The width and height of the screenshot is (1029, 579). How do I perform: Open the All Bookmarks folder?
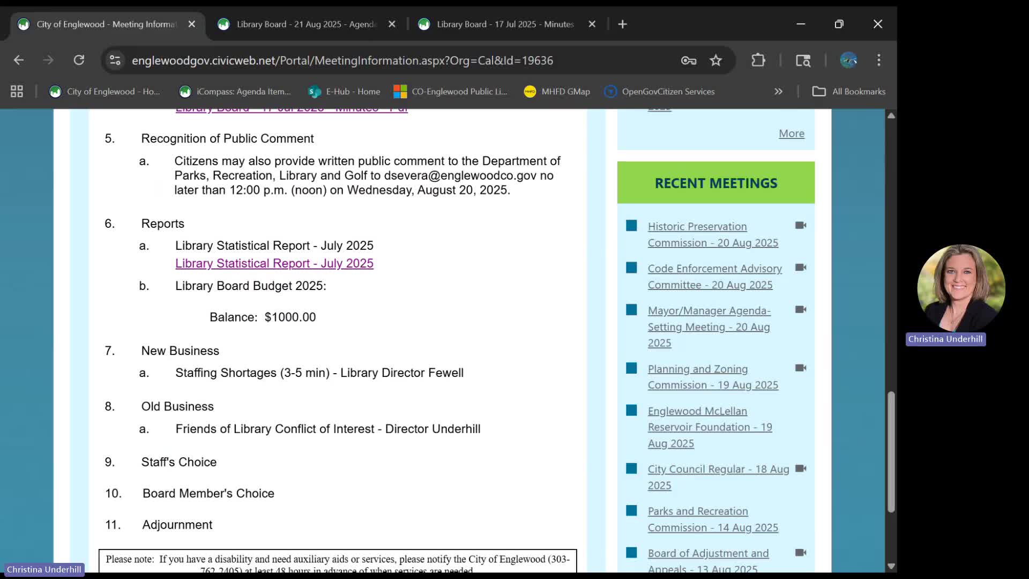pos(849,92)
